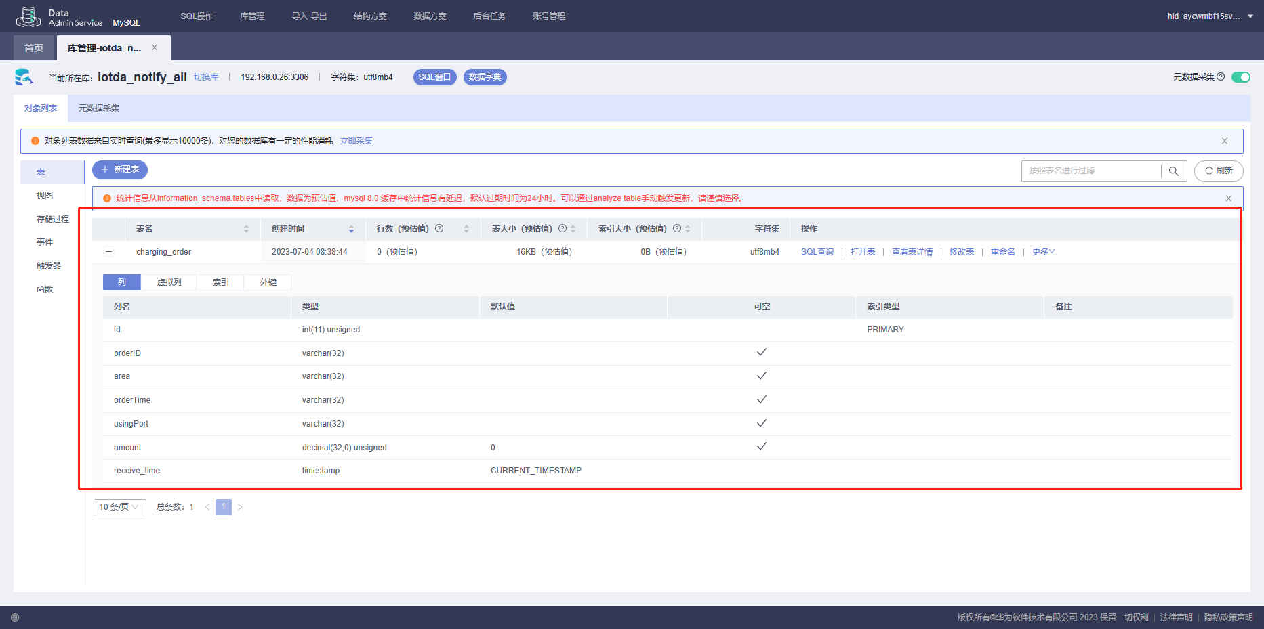The width and height of the screenshot is (1264, 629).
Task: Select the 列 tab
Action: pos(122,282)
